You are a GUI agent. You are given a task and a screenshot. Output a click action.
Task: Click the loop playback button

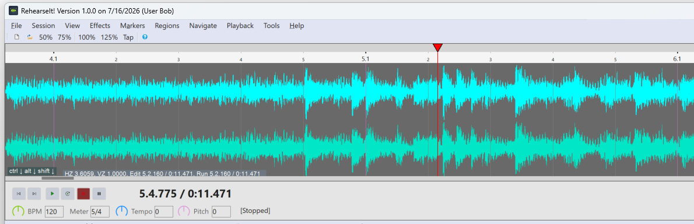point(68,194)
